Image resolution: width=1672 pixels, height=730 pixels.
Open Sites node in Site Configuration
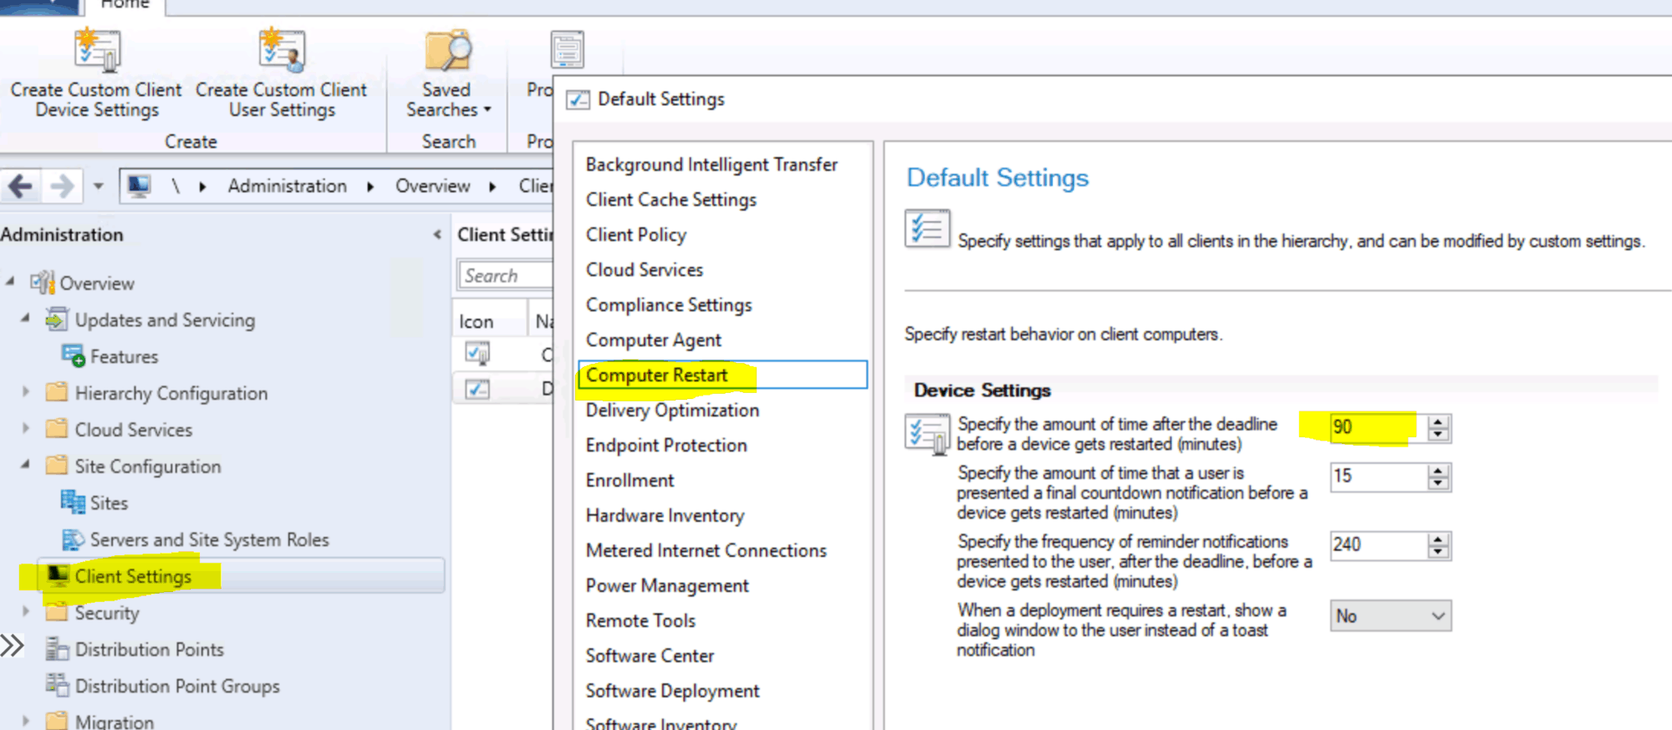(108, 503)
